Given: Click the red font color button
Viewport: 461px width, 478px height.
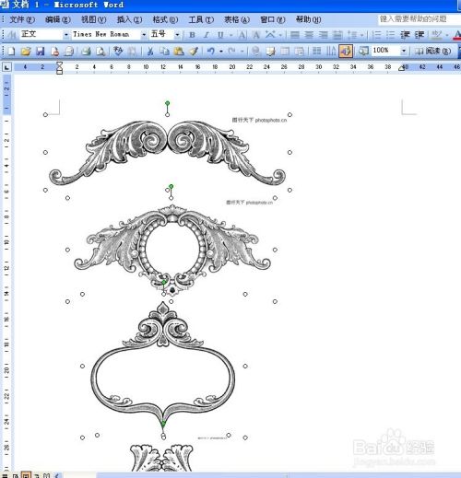Looking at the screenshot, I should 457,35.
